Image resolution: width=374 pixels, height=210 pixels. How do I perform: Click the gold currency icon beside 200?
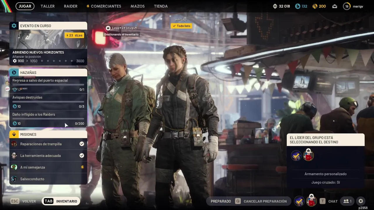(315, 6)
